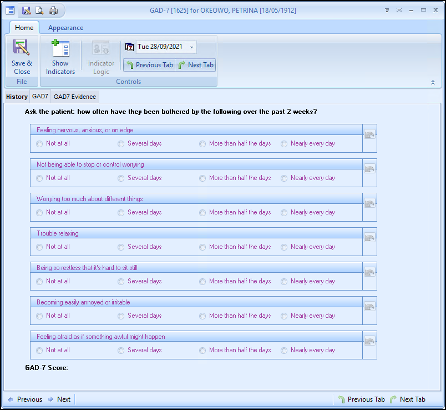Choose 'Nearly every day' for Becoming easily annoyed
Screen dimensions: 446x410
click(284, 316)
